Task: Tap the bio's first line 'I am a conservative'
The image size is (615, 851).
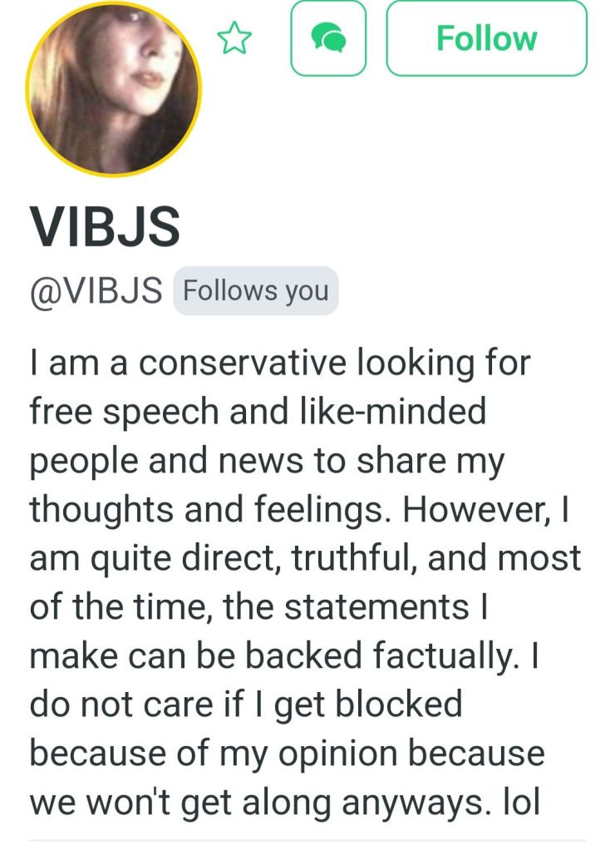Action: point(188,363)
